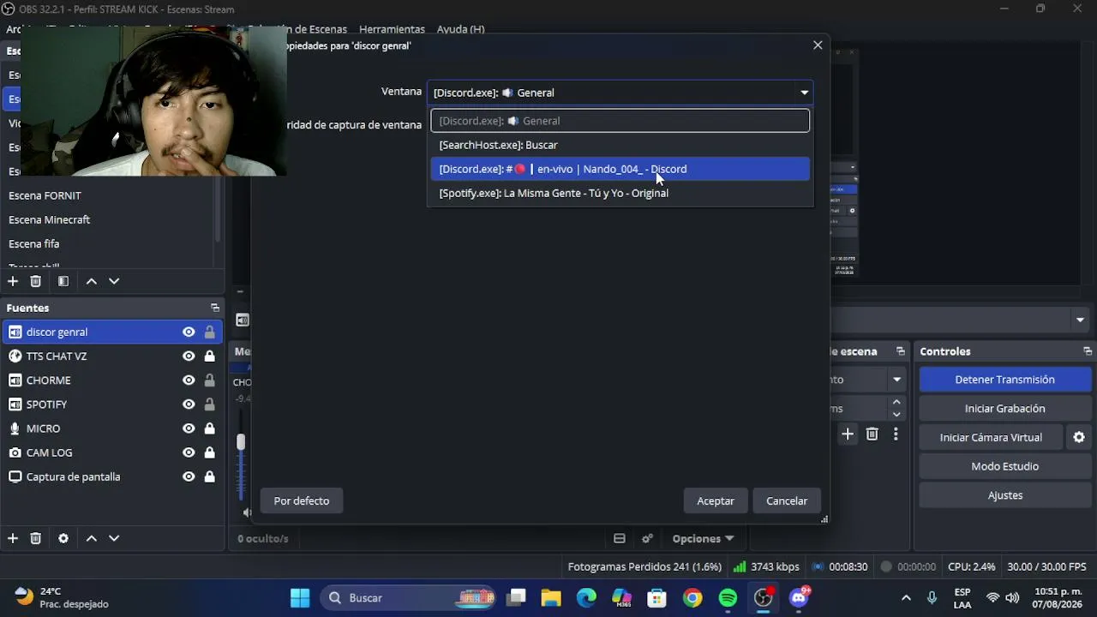1097x617 pixels.
Task: Click Detener Transmisión to stop streaming
Action: [x=1005, y=380]
